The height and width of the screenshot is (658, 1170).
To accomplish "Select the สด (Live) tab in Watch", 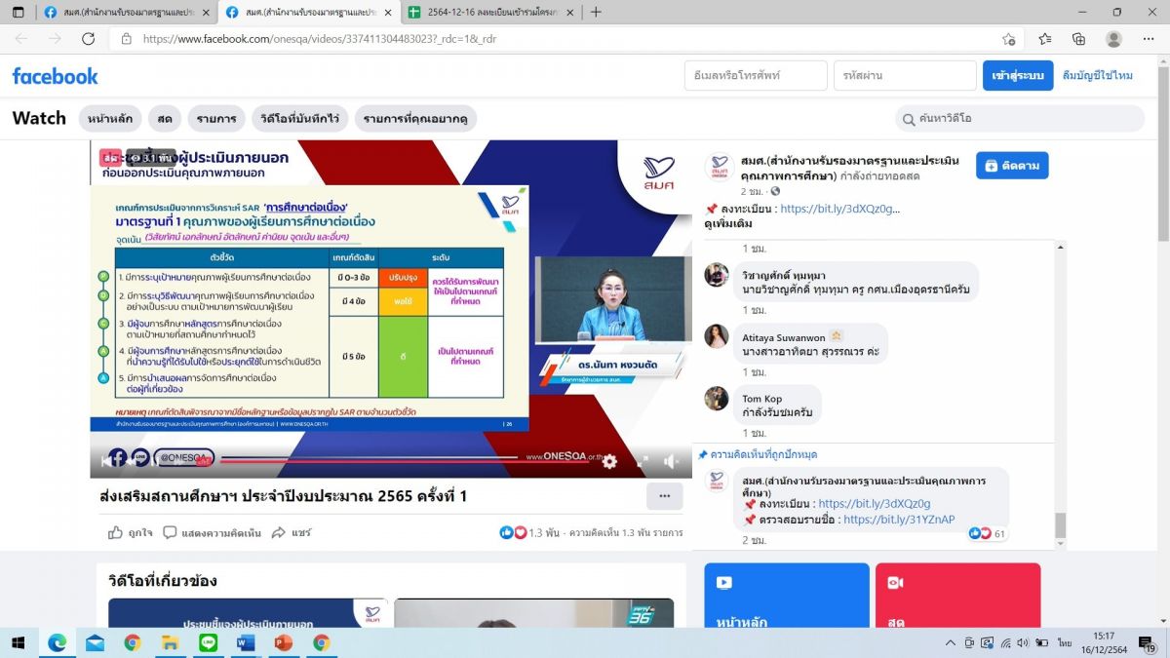I will 165,119.
